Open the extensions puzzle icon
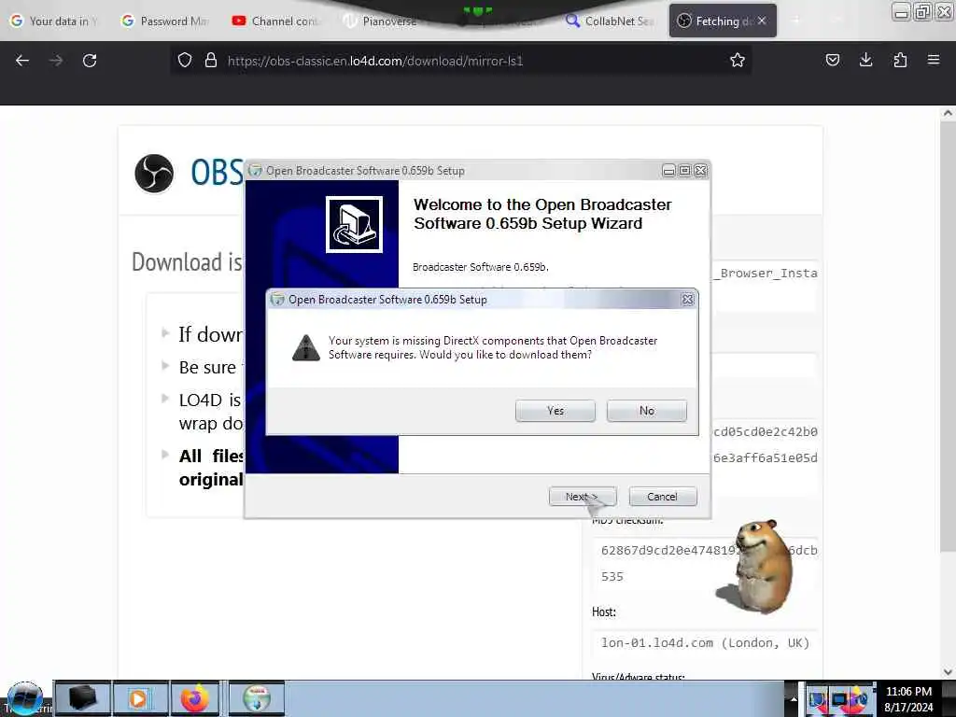This screenshot has width=956, height=717. [900, 60]
